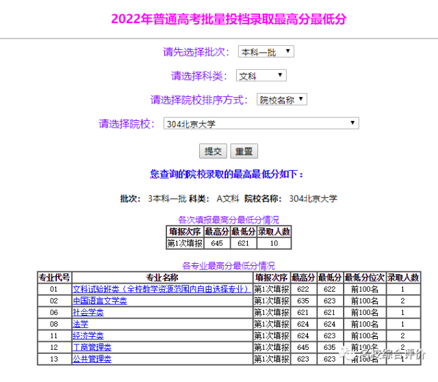The image size is (438, 382).
Task: Click heading 您查询的院校录取的最高最低分如下
Action: click(x=227, y=174)
